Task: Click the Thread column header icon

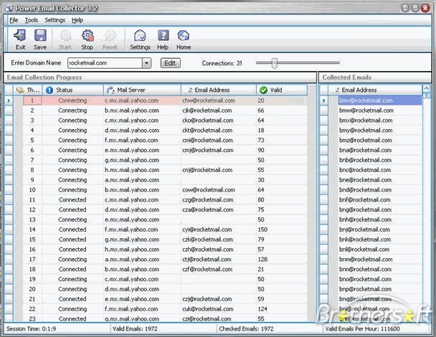Action: pyautogui.click(x=20, y=90)
